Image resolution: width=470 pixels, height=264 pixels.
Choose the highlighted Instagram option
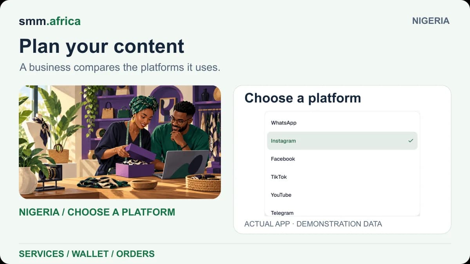342,141
